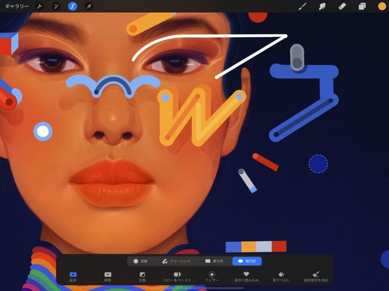
Task: Select the Eraser tool
Action: 342,6
